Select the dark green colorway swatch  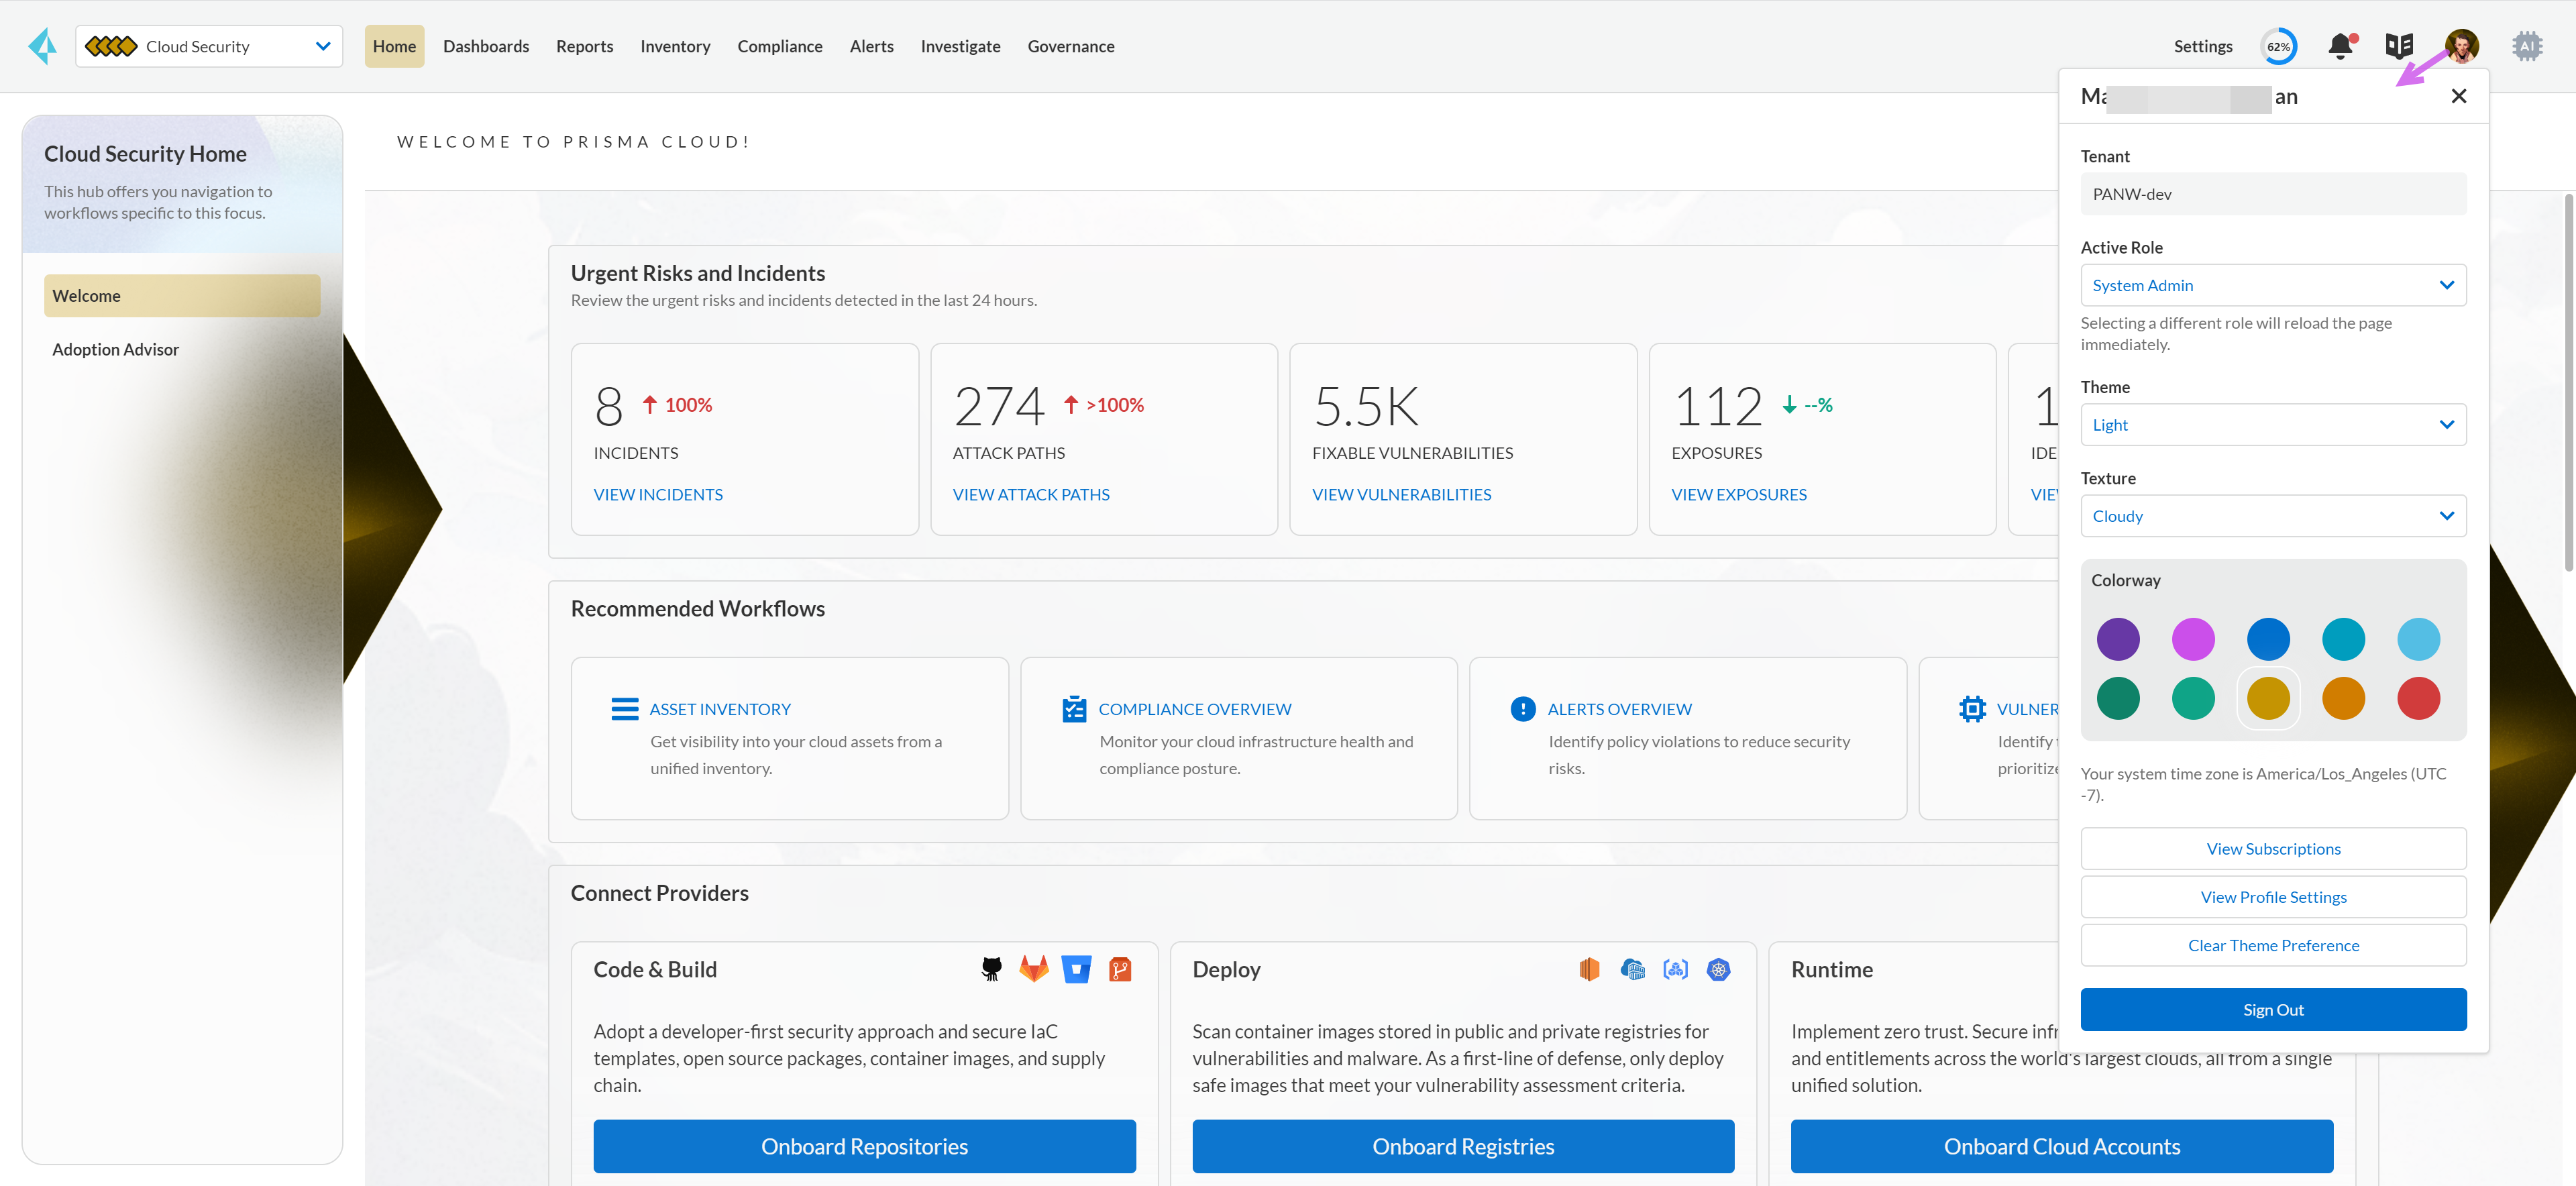pyautogui.click(x=2118, y=698)
